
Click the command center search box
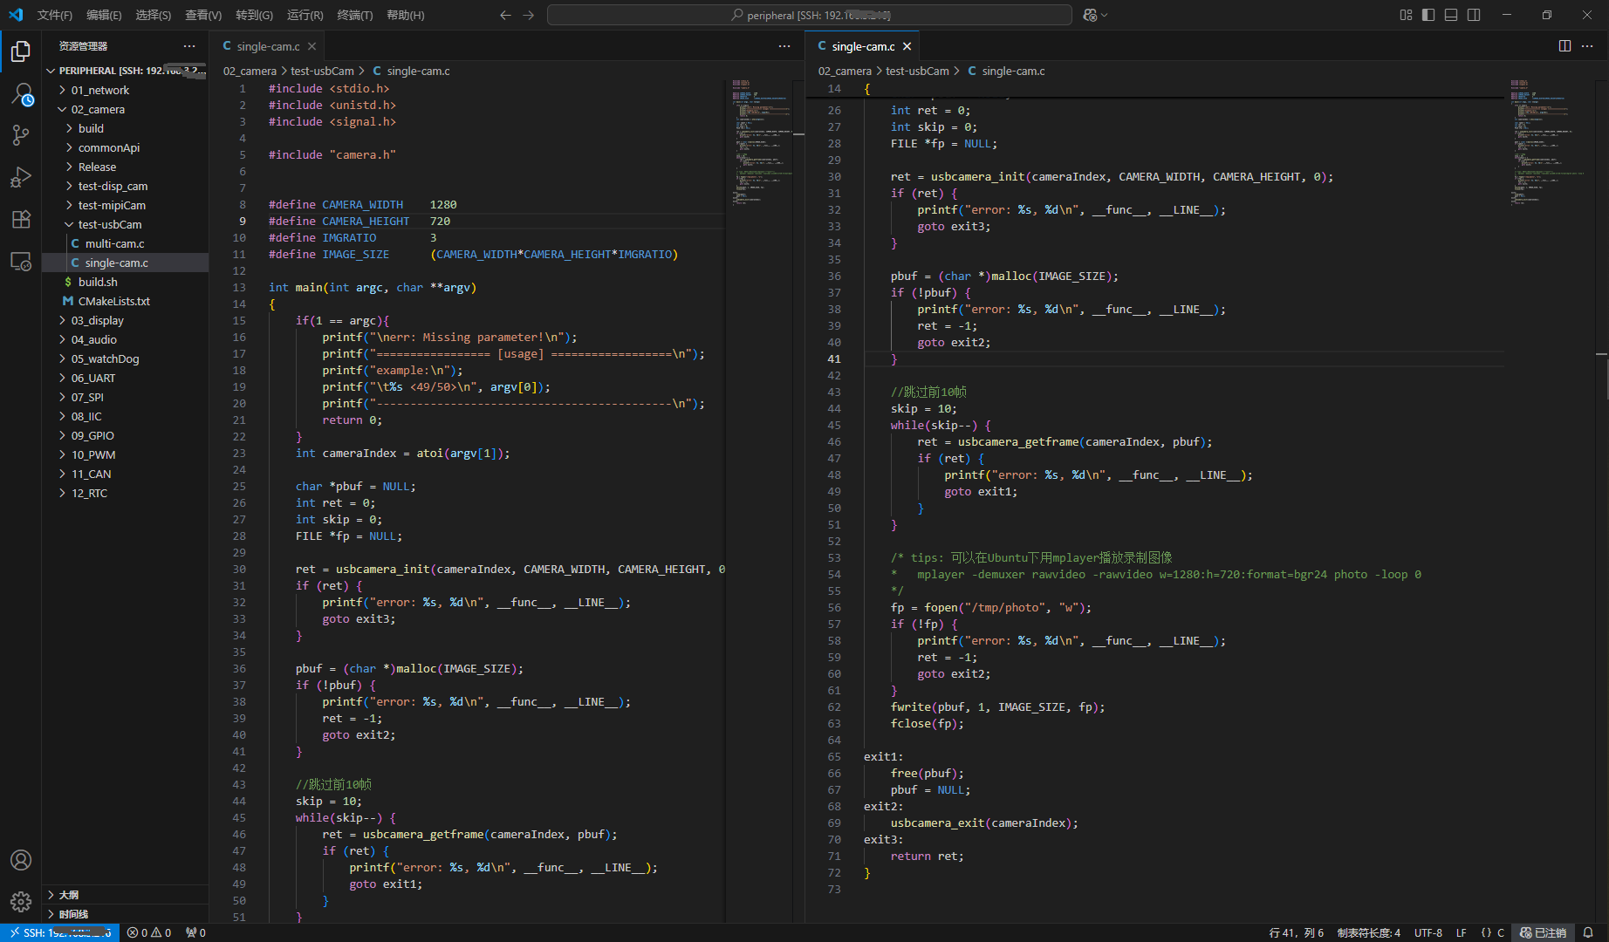[x=809, y=15]
